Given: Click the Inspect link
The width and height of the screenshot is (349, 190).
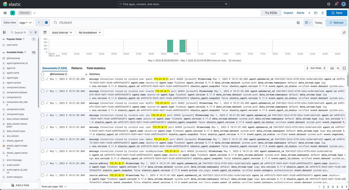Looking at the screenshot, I should (288, 13).
